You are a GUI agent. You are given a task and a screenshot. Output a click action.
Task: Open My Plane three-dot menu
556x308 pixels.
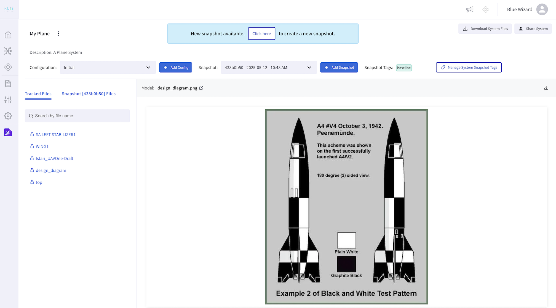[x=58, y=34]
